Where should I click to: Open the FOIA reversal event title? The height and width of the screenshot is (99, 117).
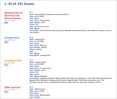[12, 87]
